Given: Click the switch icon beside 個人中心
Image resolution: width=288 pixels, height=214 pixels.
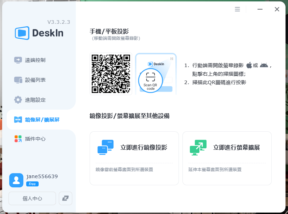Looking at the screenshot, I should pyautogui.click(x=65, y=198).
